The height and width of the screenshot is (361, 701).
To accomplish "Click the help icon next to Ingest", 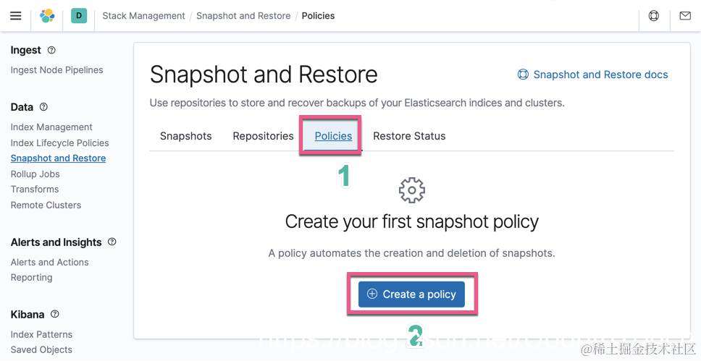I will pyautogui.click(x=51, y=50).
